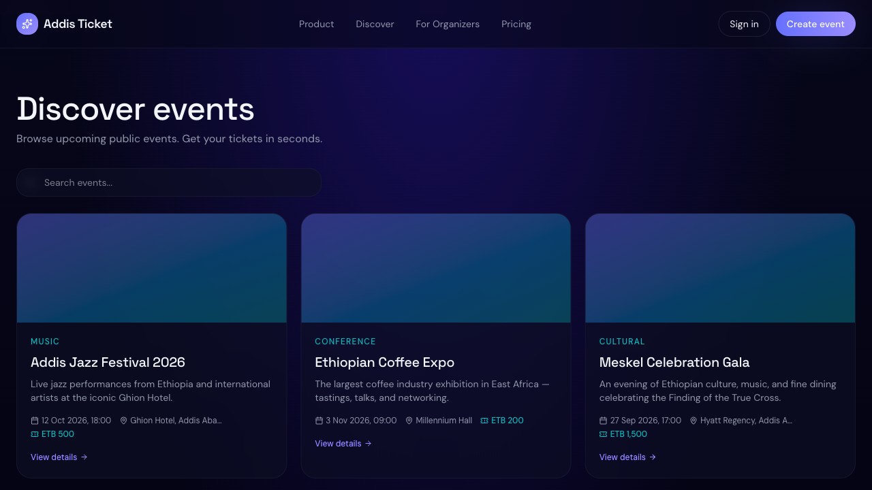The width and height of the screenshot is (872, 490).
Task: Open the Addis Jazz Festival banner image
Action: click(152, 268)
